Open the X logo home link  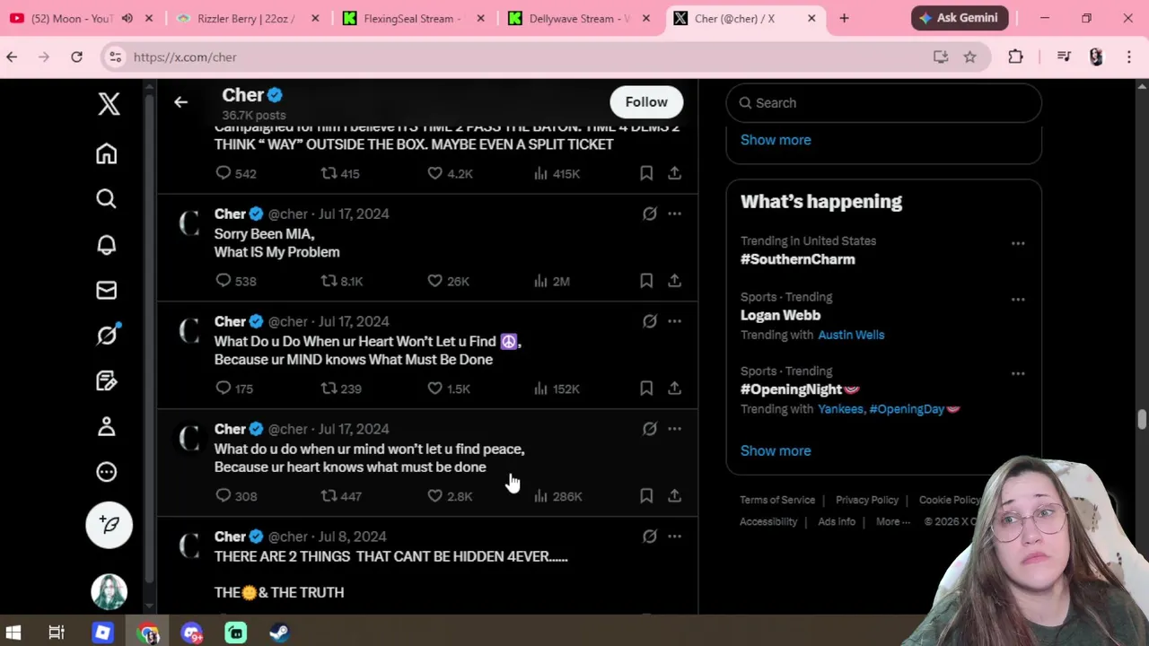click(109, 104)
